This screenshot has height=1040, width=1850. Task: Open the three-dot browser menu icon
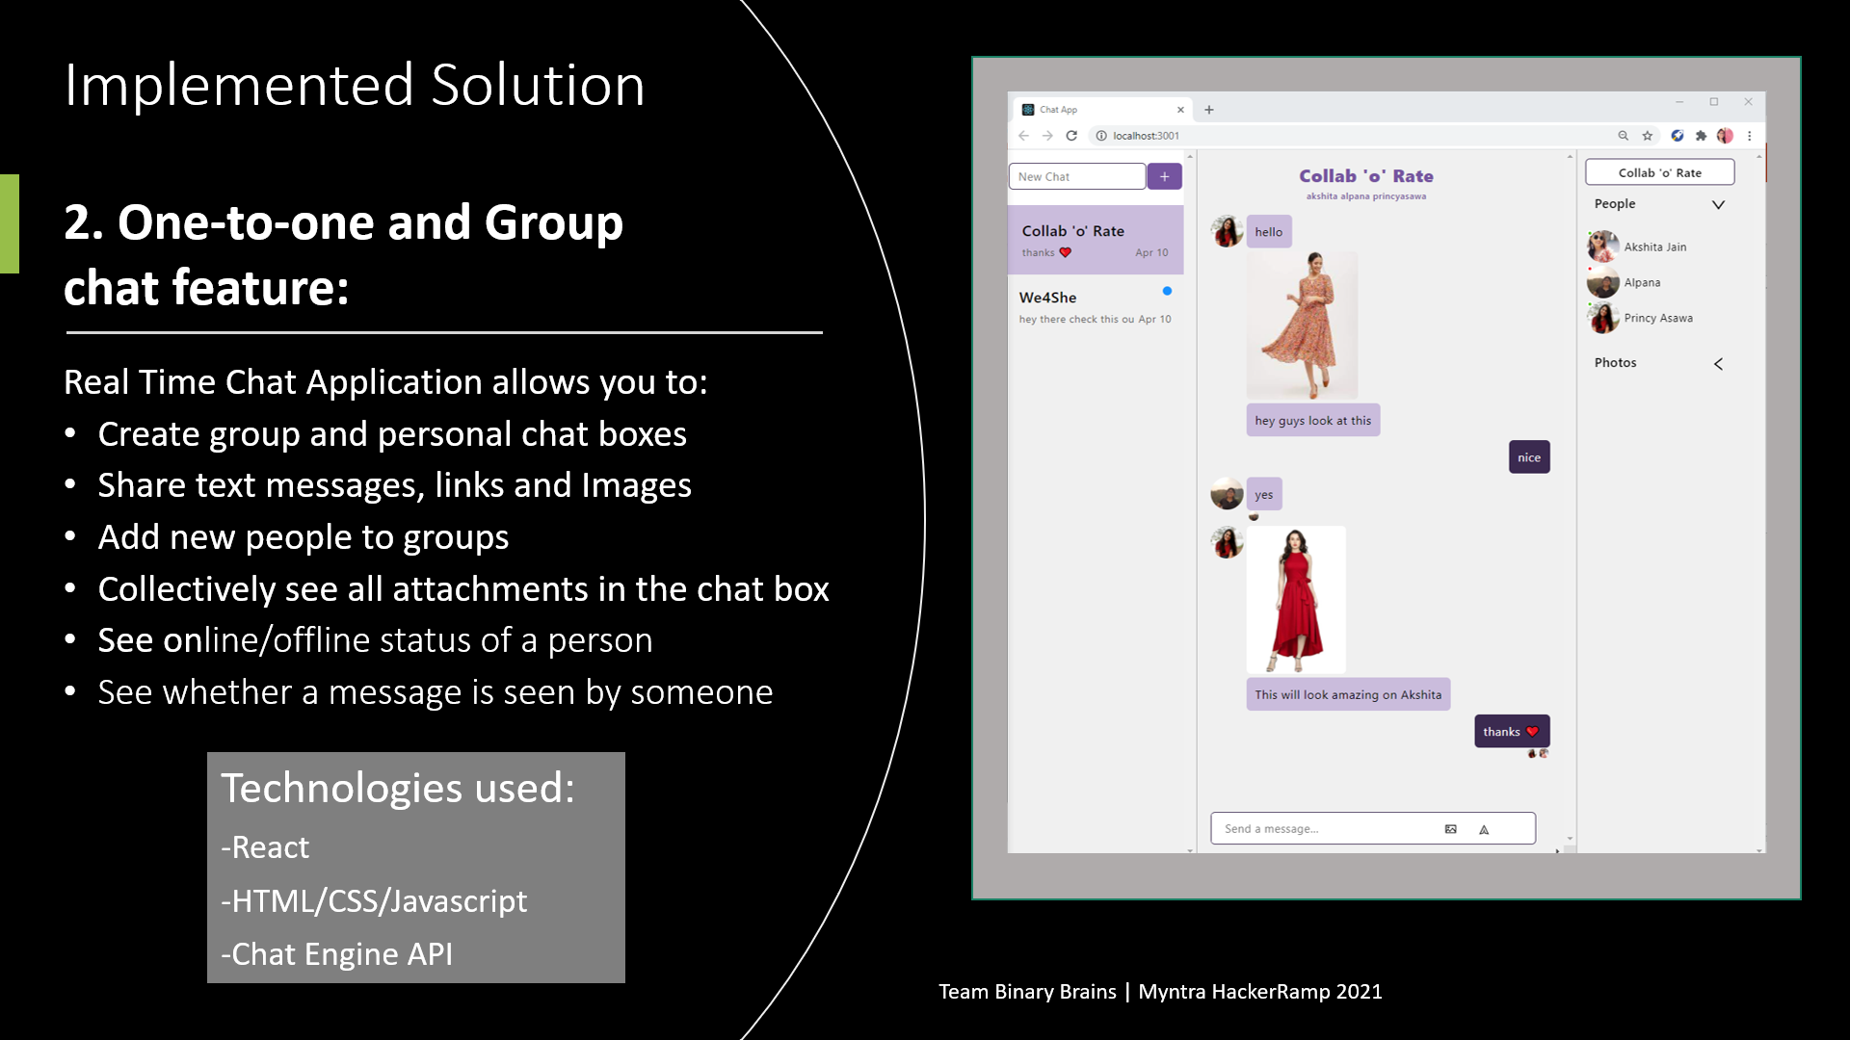tap(1751, 136)
